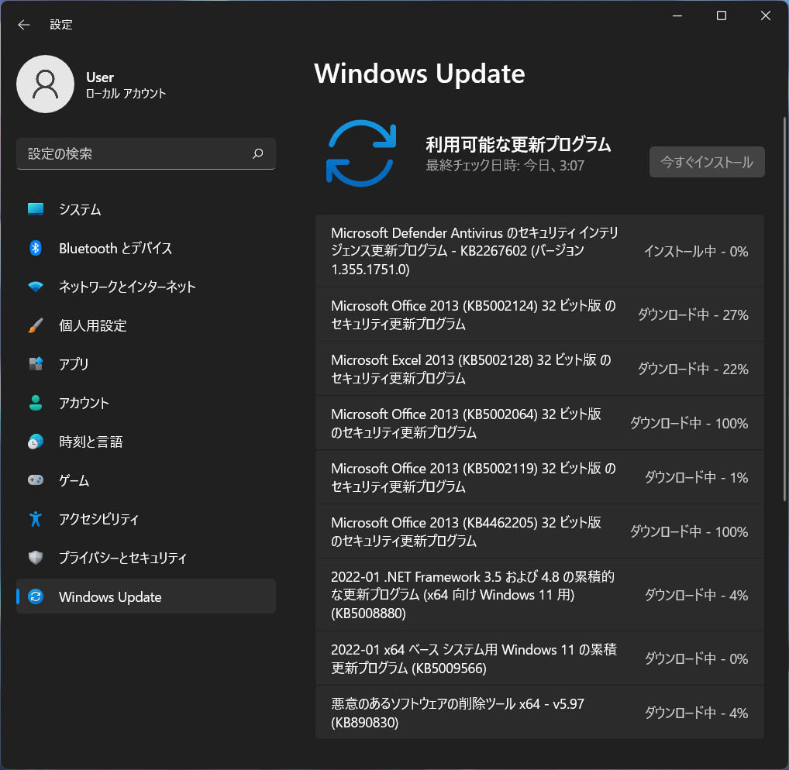Viewport: 789px width, 770px height.
Task: Close the 設定 window
Action: point(765,15)
